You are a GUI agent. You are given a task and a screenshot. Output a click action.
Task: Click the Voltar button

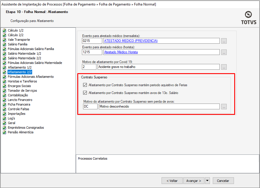(172, 181)
